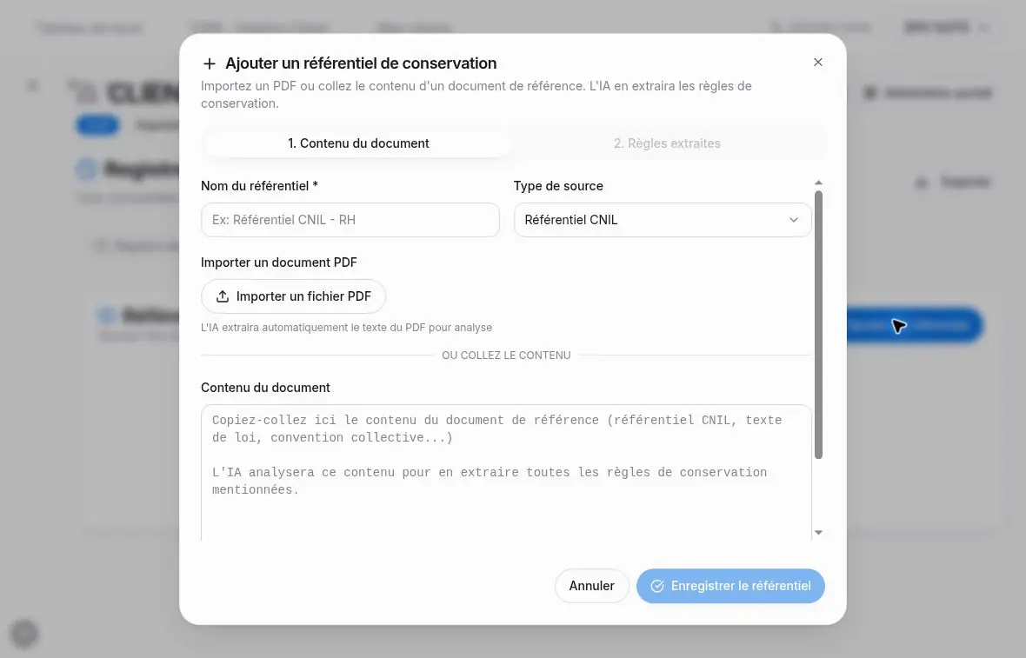Open the Type de source dropdown
Image resolution: width=1026 pixels, height=658 pixels.
663,220
